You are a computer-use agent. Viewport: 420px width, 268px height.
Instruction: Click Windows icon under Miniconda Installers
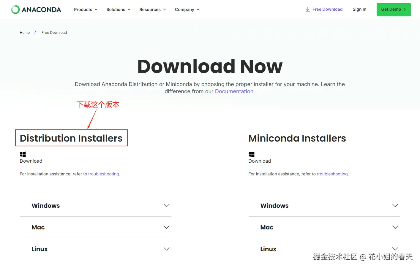pyautogui.click(x=252, y=154)
